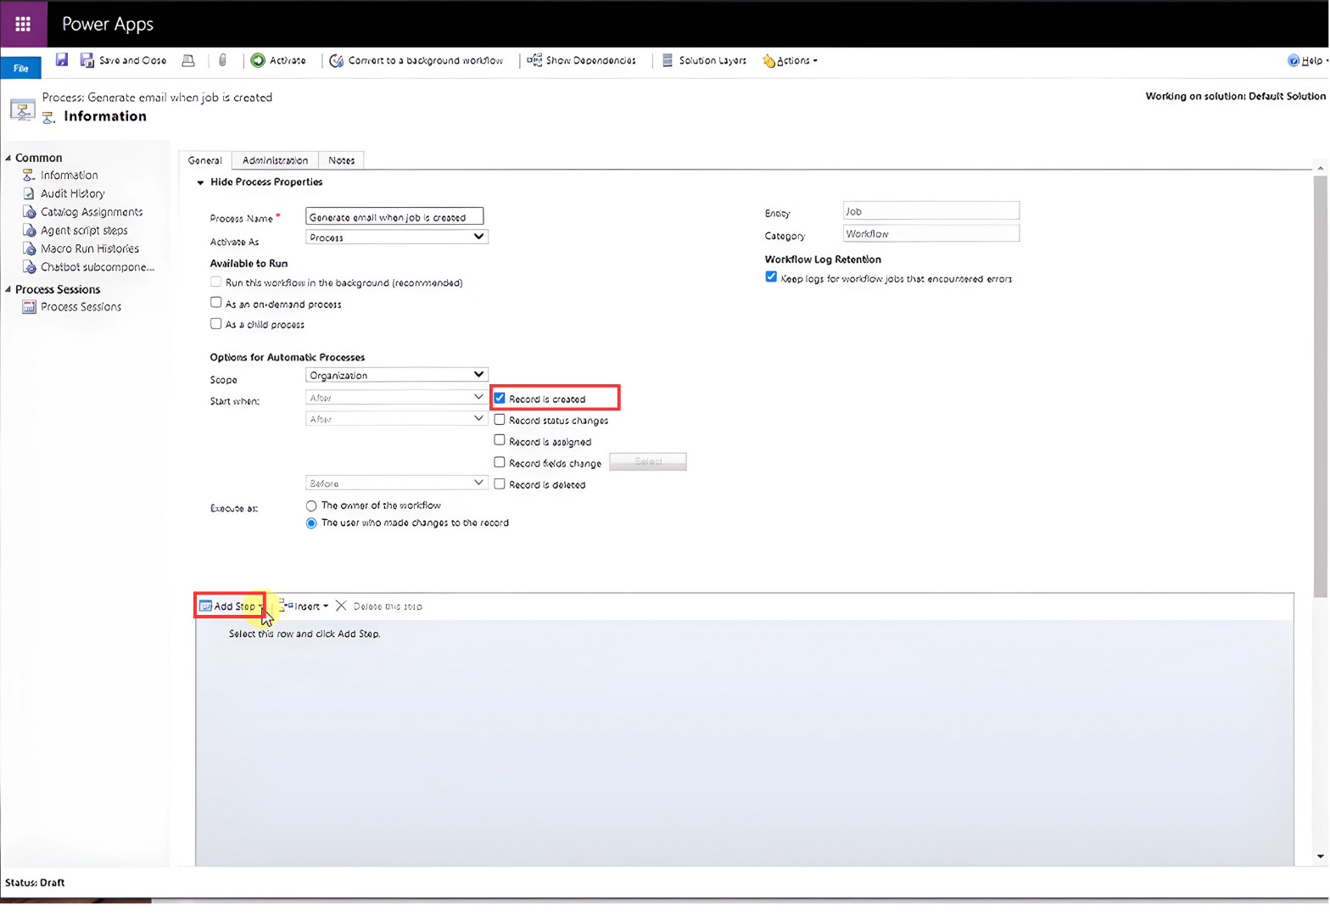Open Macro Run Histories in sidebar
The image size is (1330, 916).
(90, 249)
